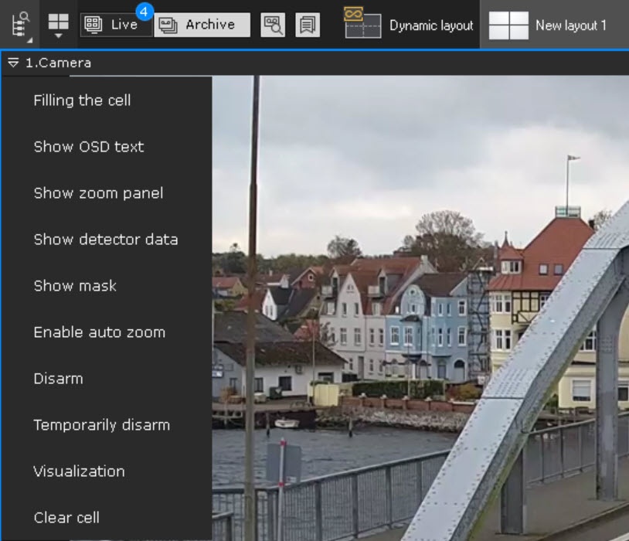Click the camera video feed
629x541 pixels.
(420, 308)
